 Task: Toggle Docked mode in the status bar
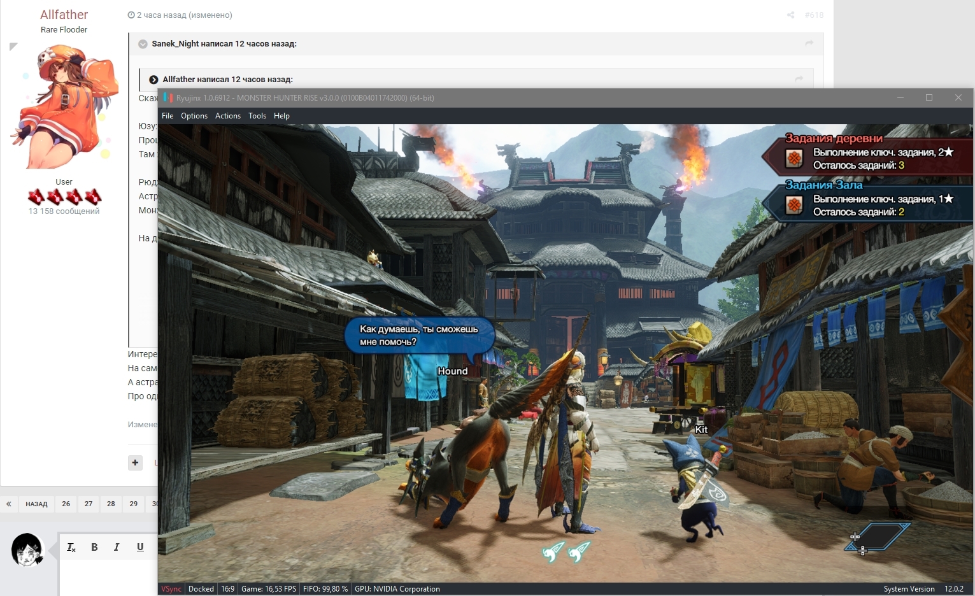201,589
